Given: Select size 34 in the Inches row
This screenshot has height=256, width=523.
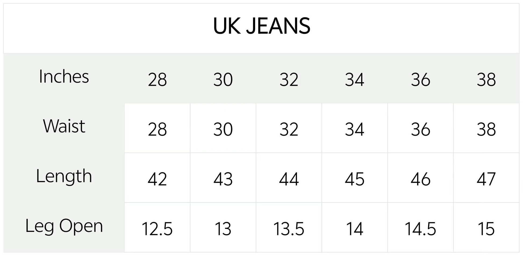Looking at the screenshot, I should click(354, 80).
